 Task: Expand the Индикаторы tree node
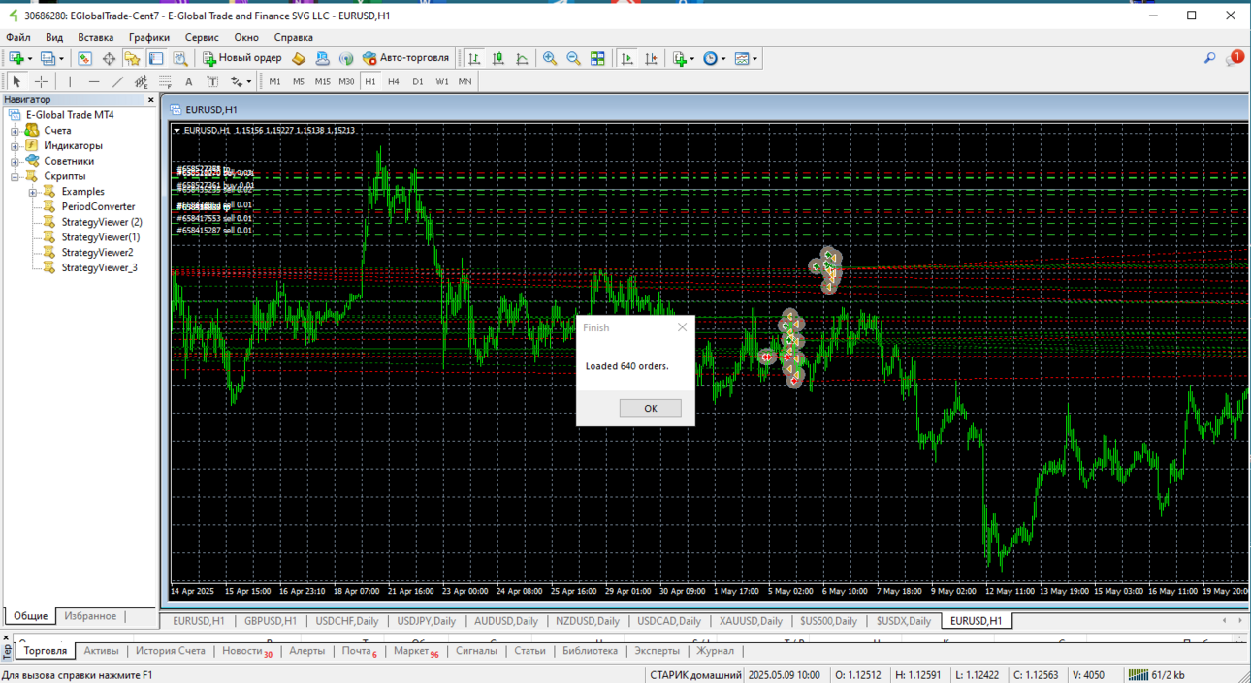tap(16, 146)
